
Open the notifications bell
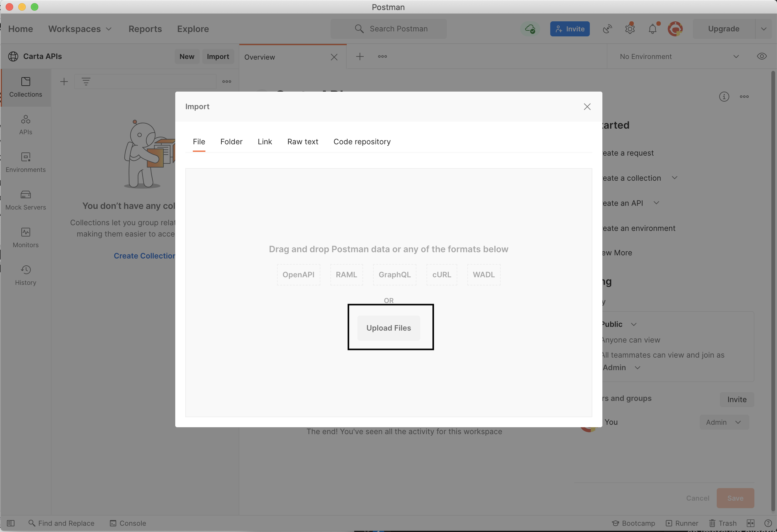[x=653, y=29]
